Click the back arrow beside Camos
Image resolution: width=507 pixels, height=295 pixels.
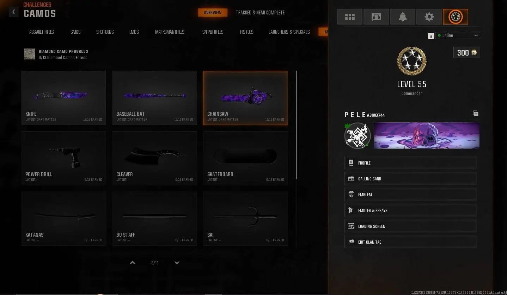pyautogui.click(x=13, y=12)
